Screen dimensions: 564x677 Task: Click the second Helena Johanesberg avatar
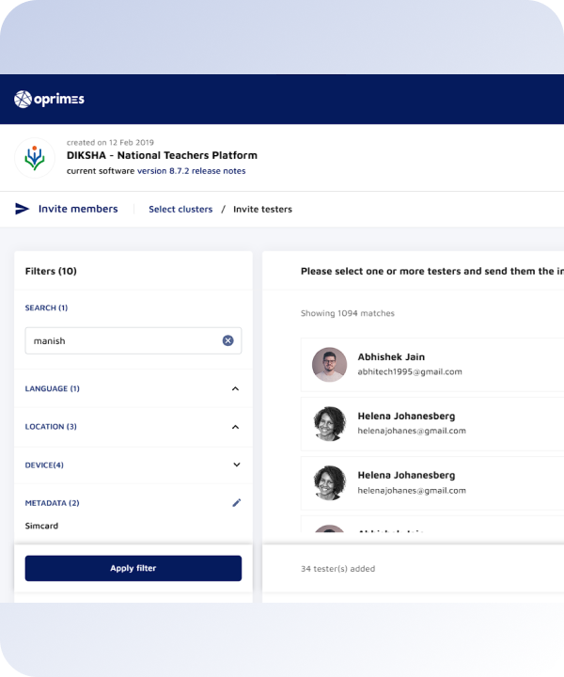pos(329,482)
